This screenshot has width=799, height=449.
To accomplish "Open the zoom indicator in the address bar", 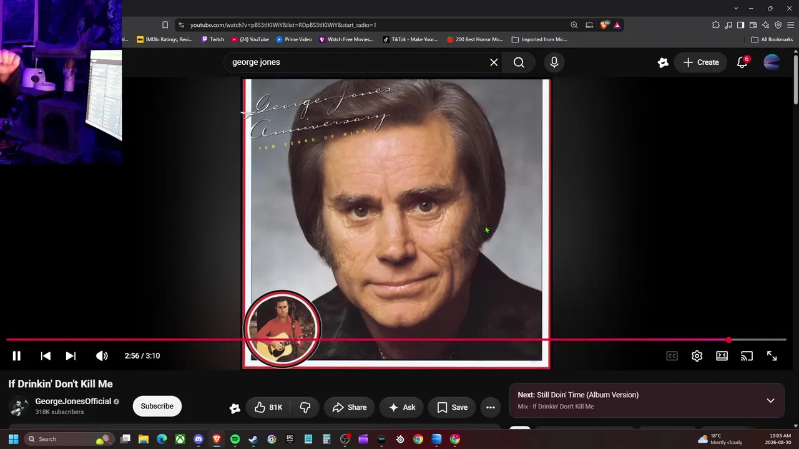I will pos(574,25).
